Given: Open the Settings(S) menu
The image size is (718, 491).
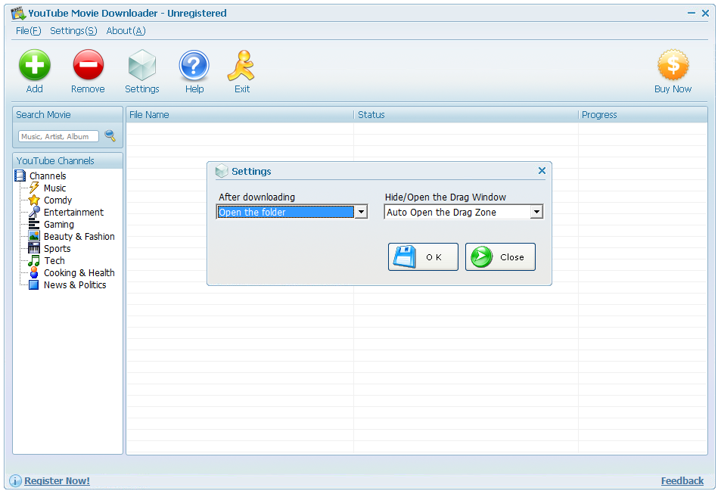Looking at the screenshot, I should tap(73, 31).
